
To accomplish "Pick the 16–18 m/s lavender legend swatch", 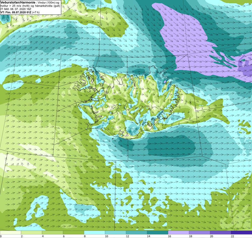I will click(178, 232).
